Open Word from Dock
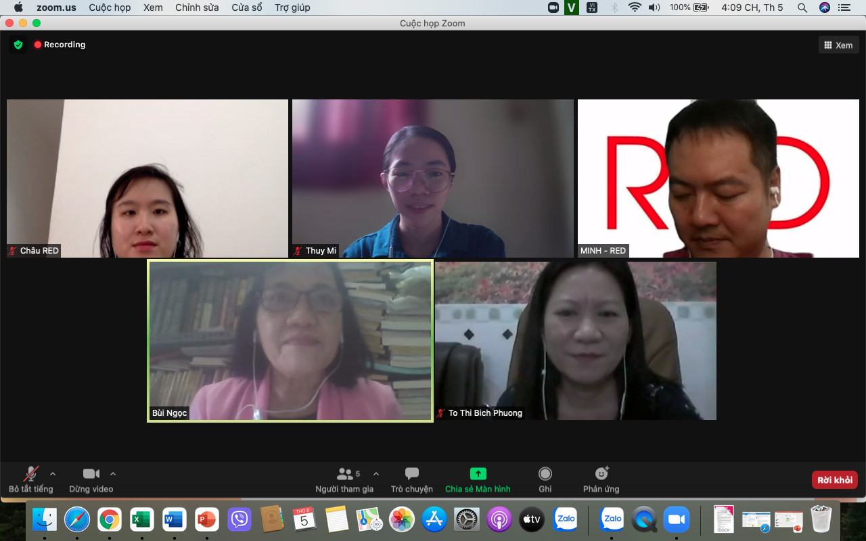This screenshot has width=866, height=541. pyautogui.click(x=175, y=519)
